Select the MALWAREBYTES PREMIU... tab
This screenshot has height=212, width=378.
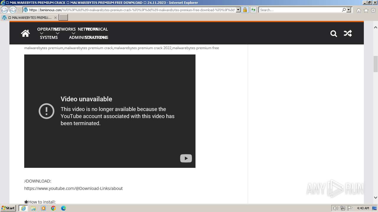coord(29,18)
